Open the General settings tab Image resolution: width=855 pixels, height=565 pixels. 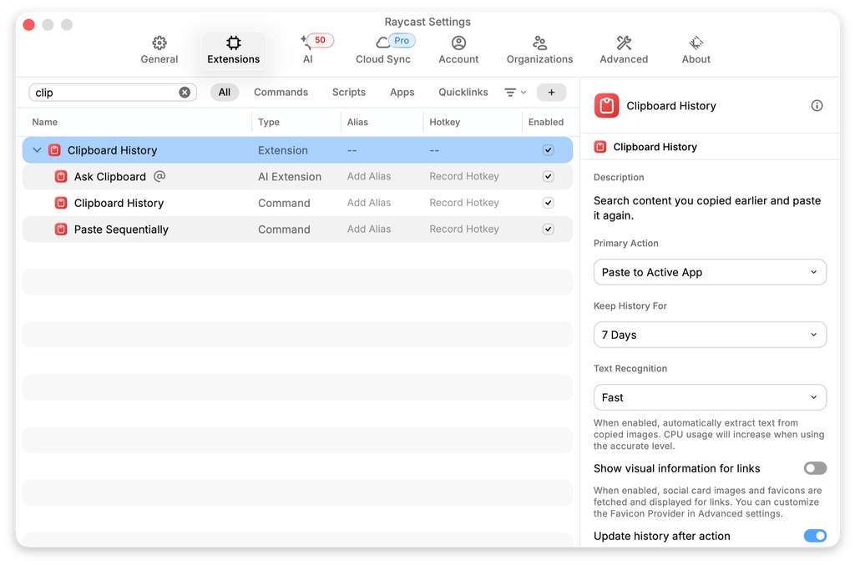(159, 50)
